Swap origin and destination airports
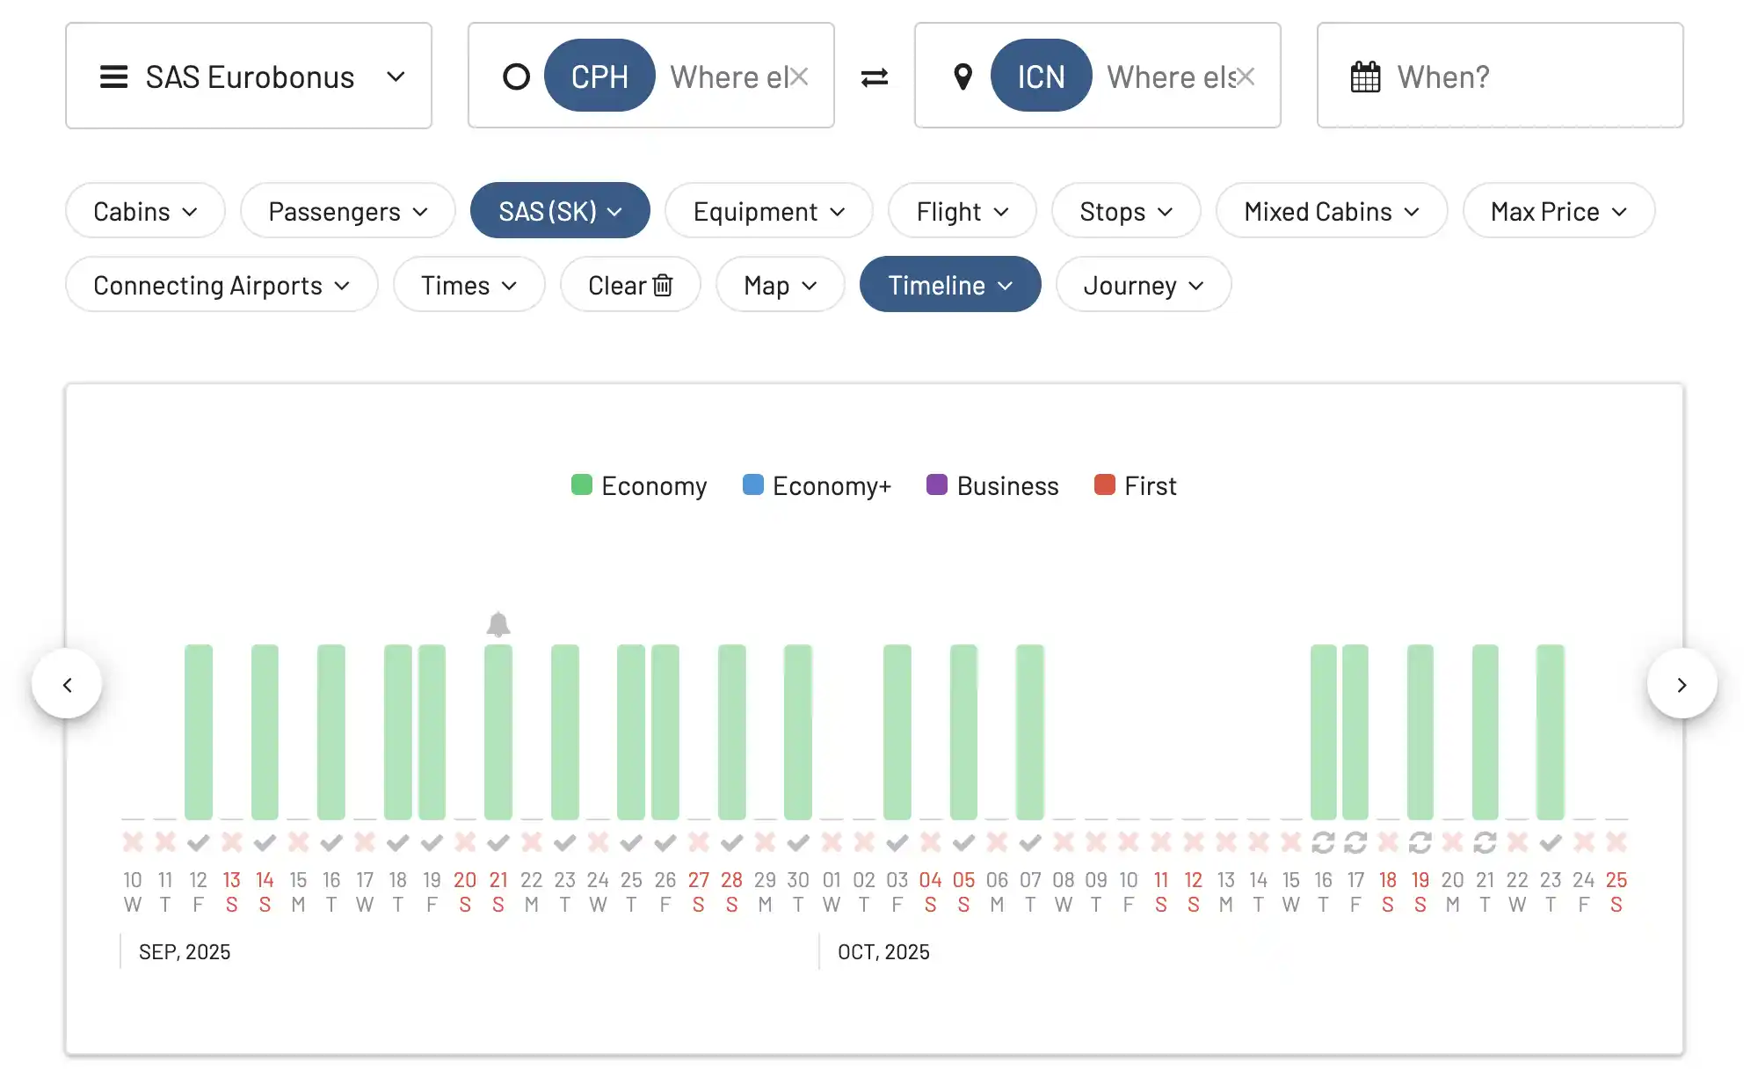 point(875,77)
